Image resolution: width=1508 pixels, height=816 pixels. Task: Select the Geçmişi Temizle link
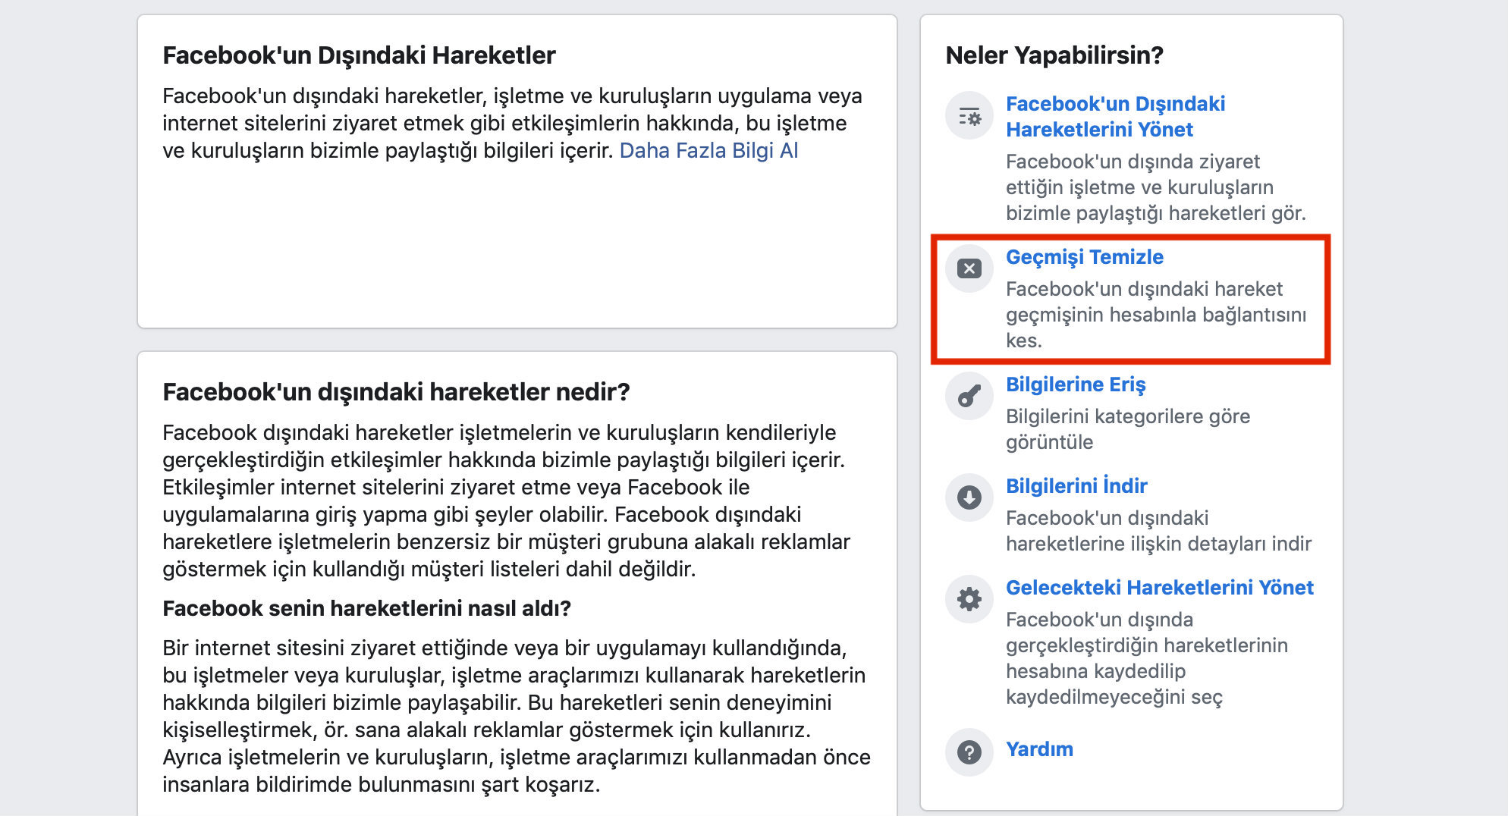(1085, 257)
